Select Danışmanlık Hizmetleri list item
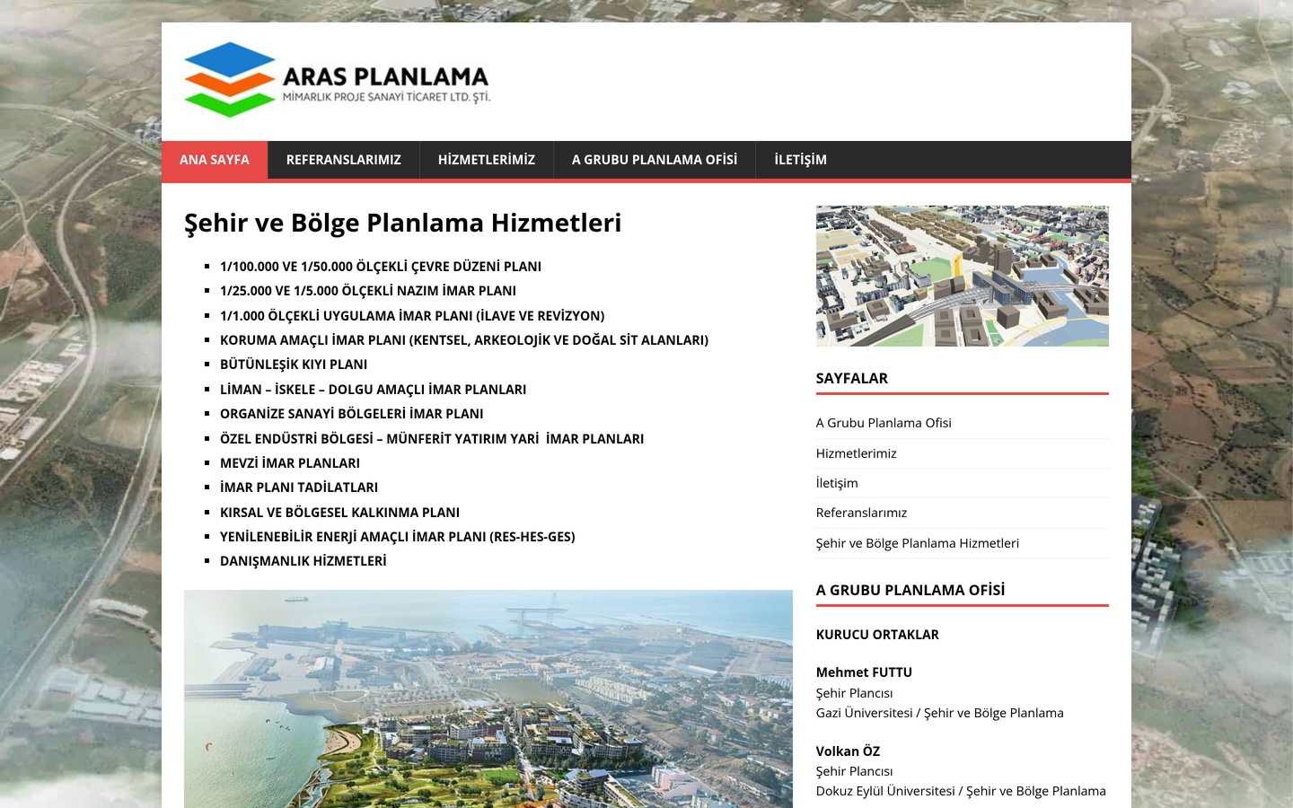Screen dimensions: 1293x808 (303, 561)
